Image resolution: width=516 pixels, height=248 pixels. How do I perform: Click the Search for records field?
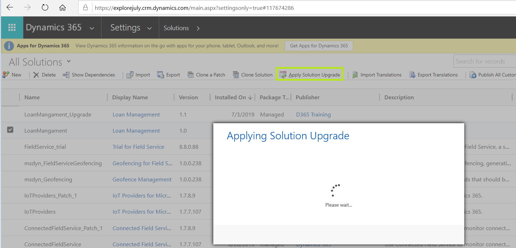click(x=484, y=61)
